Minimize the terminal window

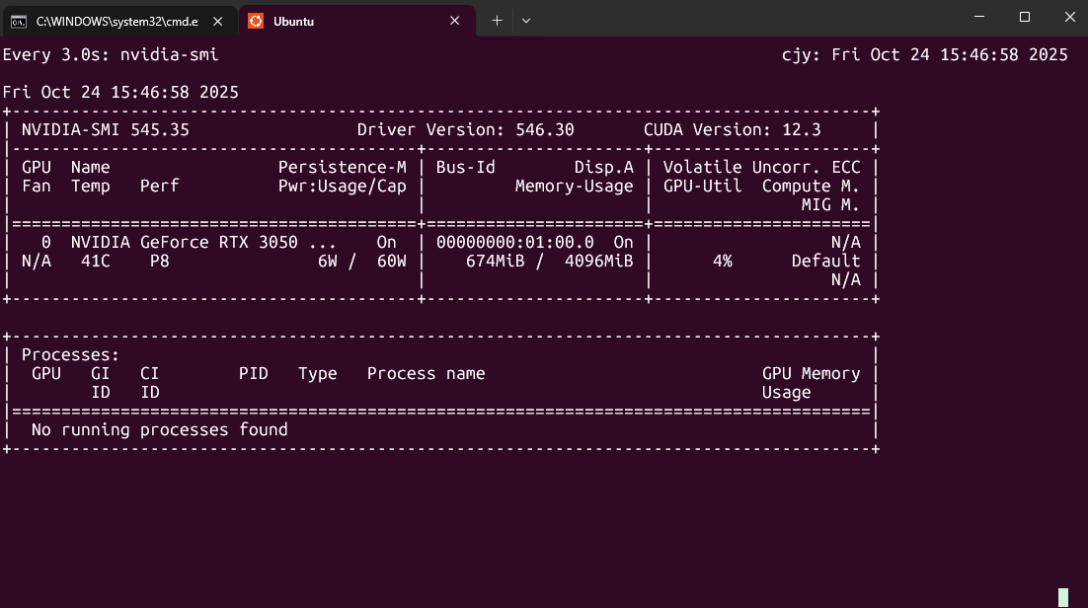pos(979,17)
